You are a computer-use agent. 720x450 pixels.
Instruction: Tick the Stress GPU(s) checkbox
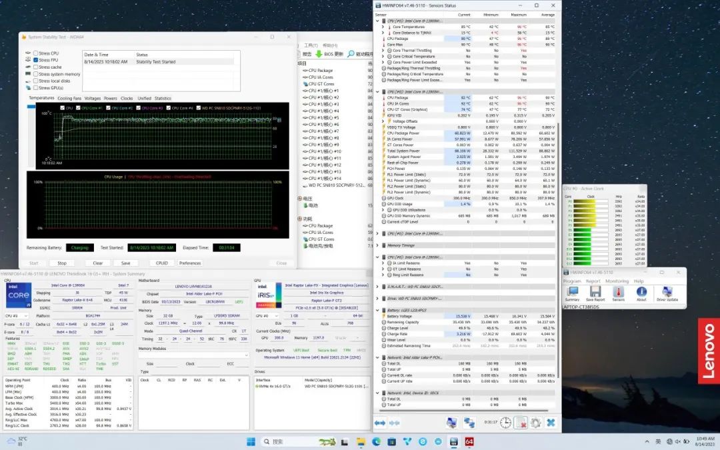coord(36,88)
